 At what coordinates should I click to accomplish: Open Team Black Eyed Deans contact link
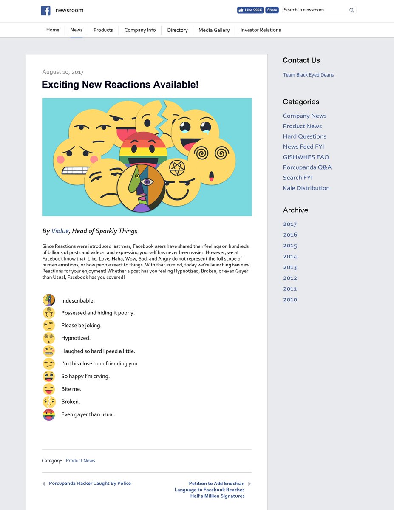[308, 75]
